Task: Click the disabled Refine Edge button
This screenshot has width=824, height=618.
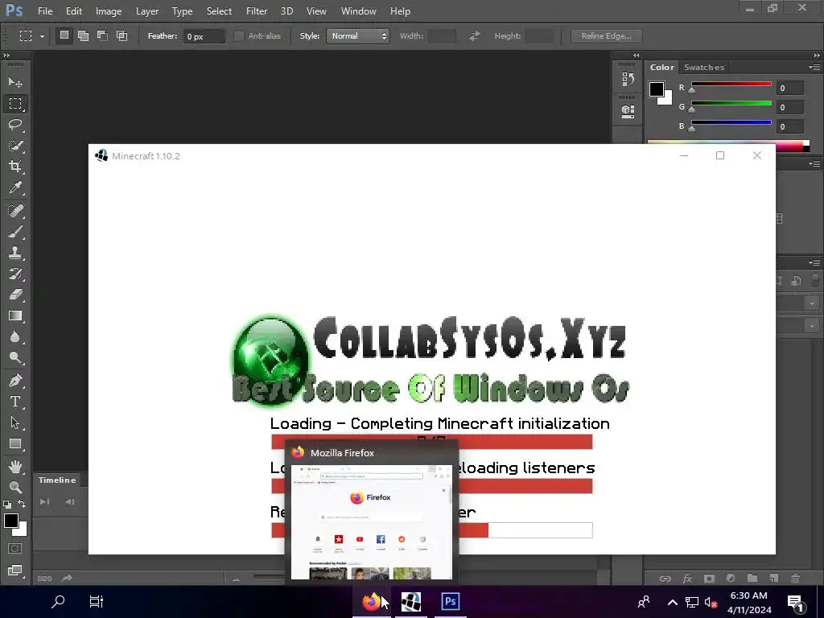Action: pyautogui.click(x=607, y=35)
